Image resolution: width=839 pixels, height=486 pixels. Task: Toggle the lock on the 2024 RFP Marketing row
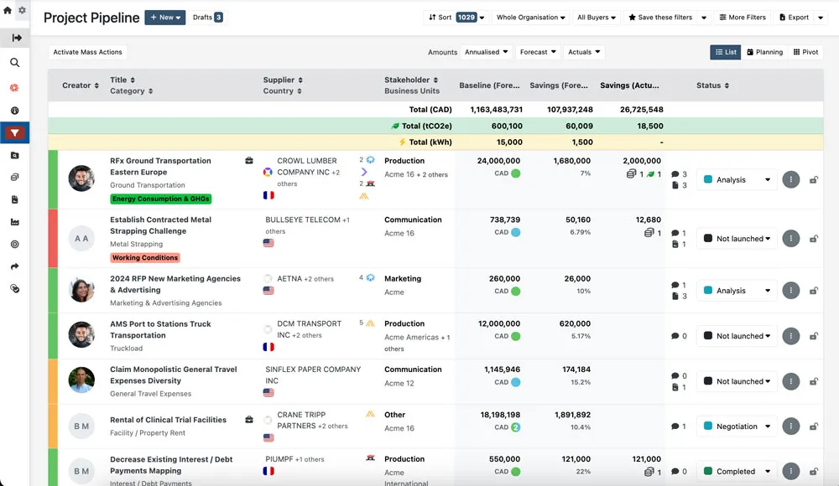click(813, 291)
